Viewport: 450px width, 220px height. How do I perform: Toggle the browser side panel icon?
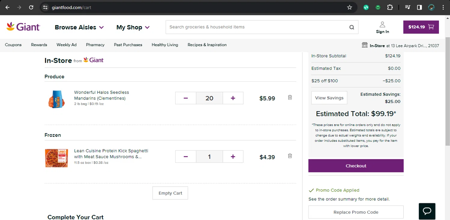pyautogui.click(x=419, y=7)
